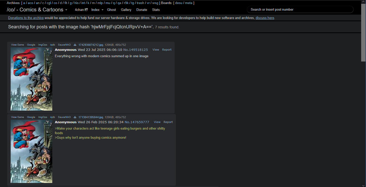Open ImgOps for post No.147659777's image

43,117
